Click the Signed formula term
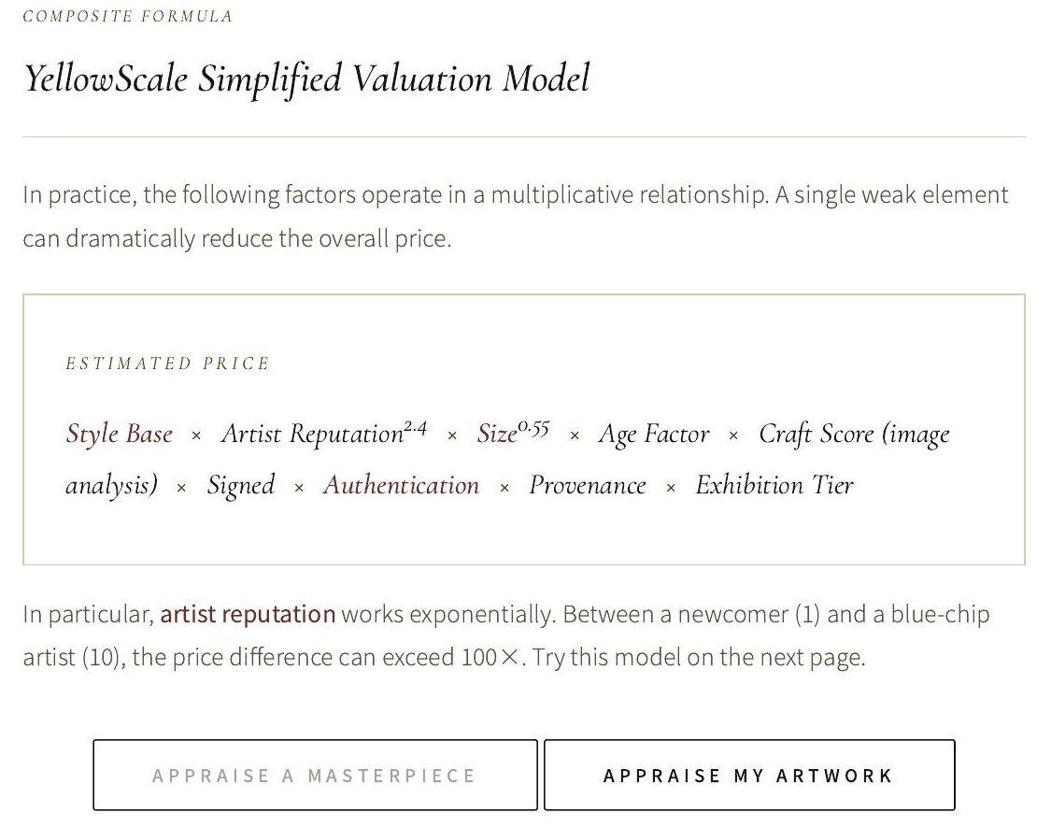The width and height of the screenshot is (1051, 827). coord(241,485)
